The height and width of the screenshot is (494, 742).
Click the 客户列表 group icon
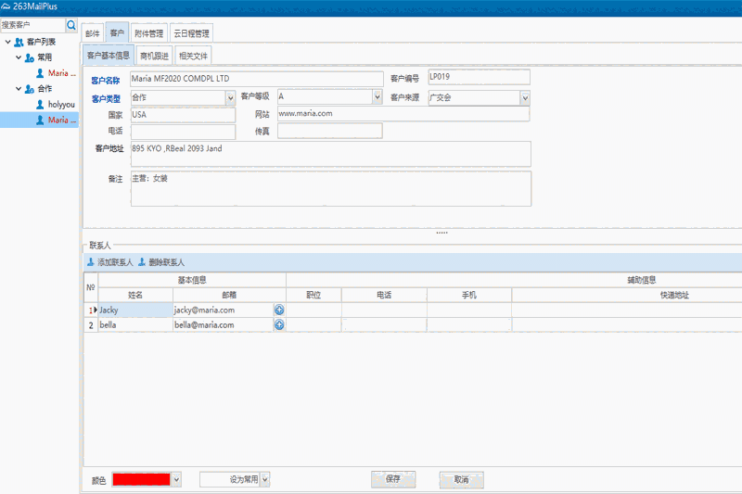click(19, 42)
